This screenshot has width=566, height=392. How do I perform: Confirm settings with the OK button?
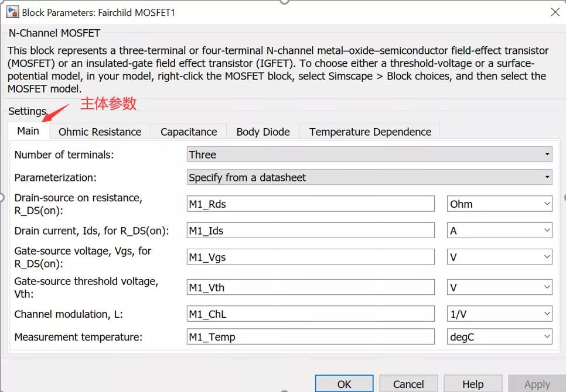click(343, 383)
